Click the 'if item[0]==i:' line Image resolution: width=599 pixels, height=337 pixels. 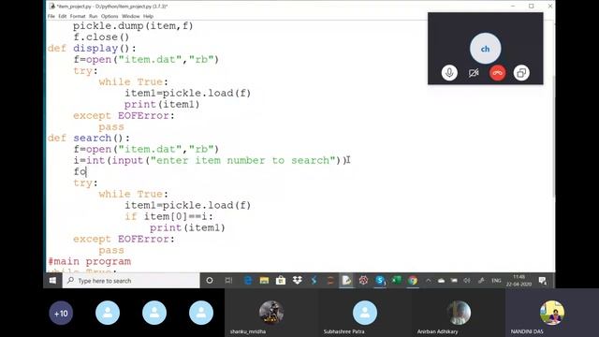[x=168, y=216]
